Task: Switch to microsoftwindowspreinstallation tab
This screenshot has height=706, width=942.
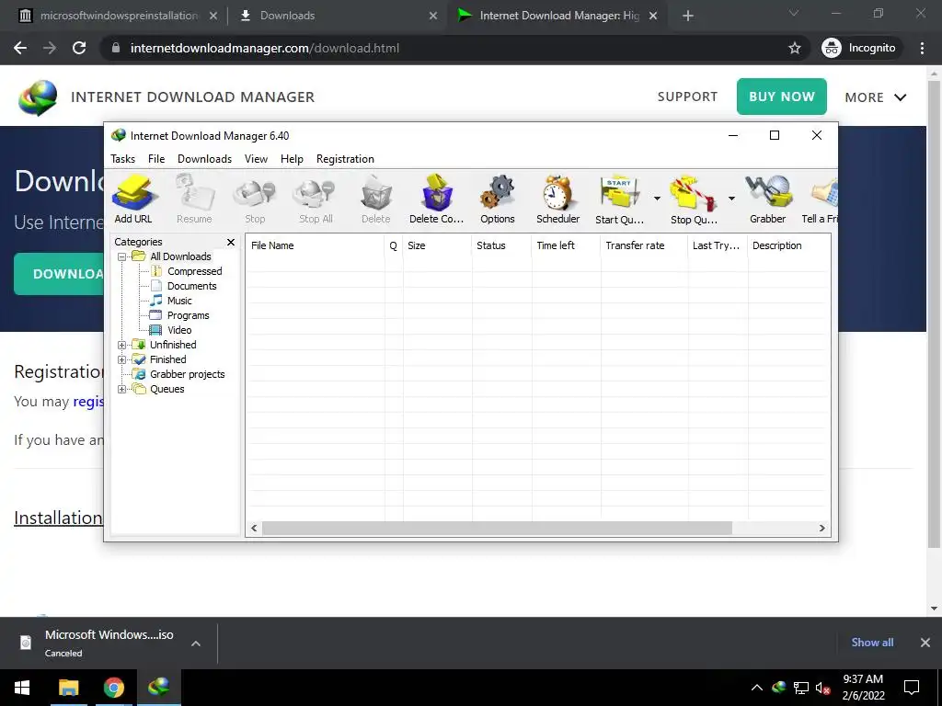Action: (x=117, y=16)
